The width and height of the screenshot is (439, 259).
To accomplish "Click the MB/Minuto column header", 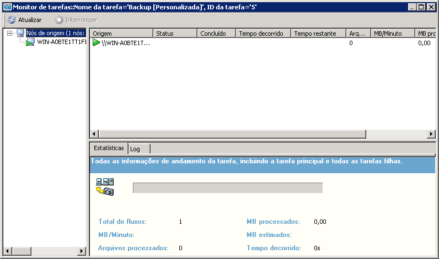I will [393, 34].
